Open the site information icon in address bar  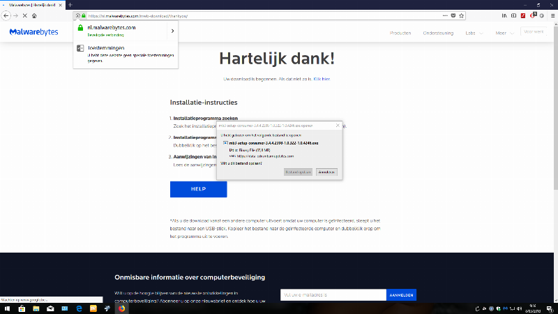click(x=78, y=15)
